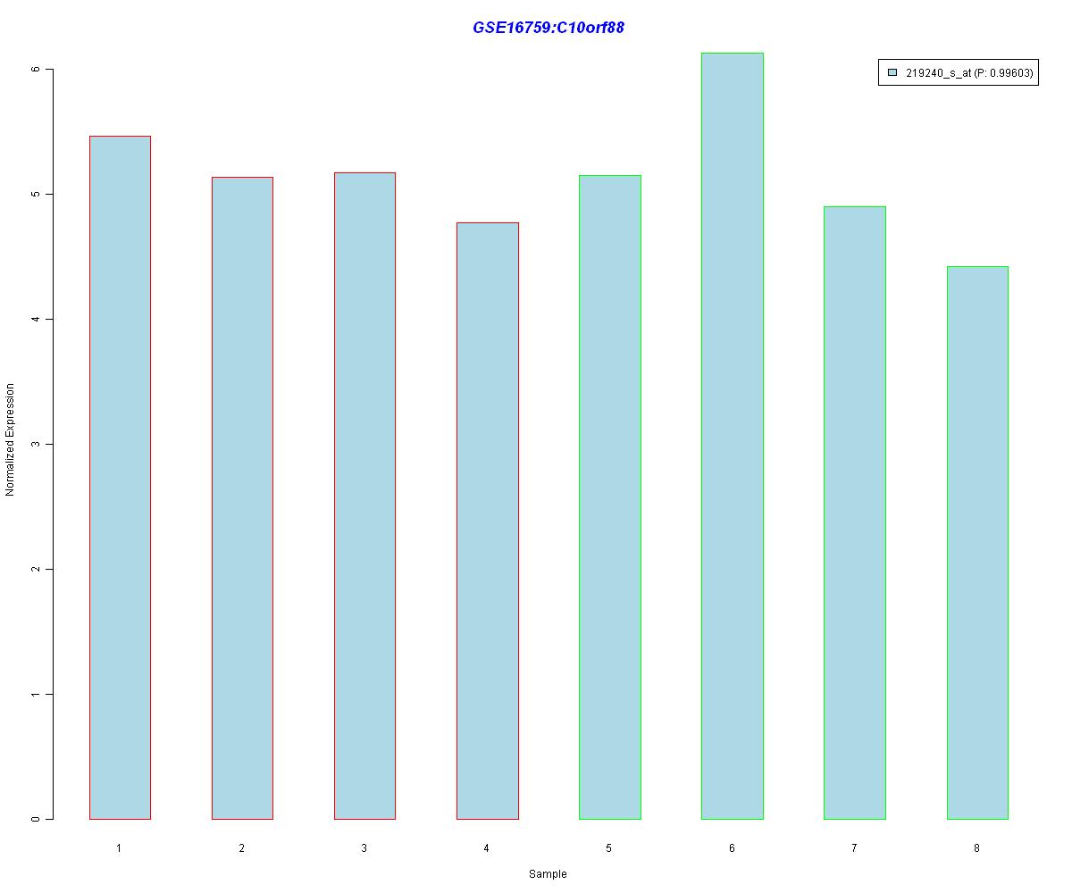Click the Sample x-axis title
This screenshot has width=1072, height=893.
tap(548, 873)
